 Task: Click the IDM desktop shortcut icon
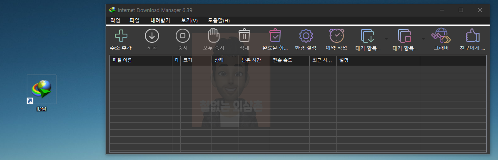tap(42, 89)
